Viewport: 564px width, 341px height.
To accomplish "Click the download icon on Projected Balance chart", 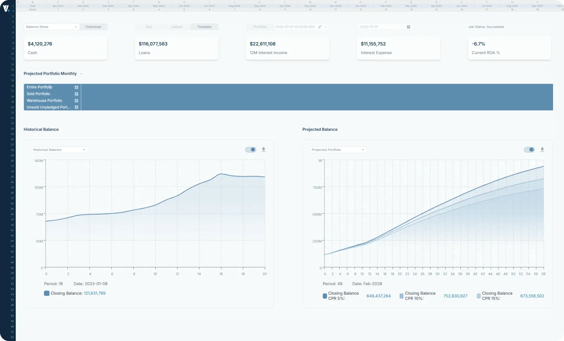I will [x=542, y=149].
